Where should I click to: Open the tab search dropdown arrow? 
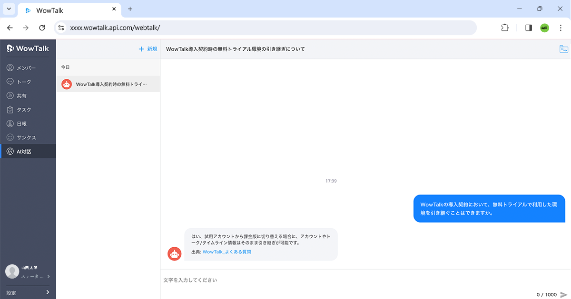(9, 9)
